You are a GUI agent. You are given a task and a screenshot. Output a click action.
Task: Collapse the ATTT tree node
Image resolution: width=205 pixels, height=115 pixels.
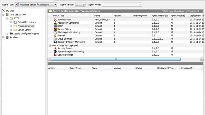point(7,19)
